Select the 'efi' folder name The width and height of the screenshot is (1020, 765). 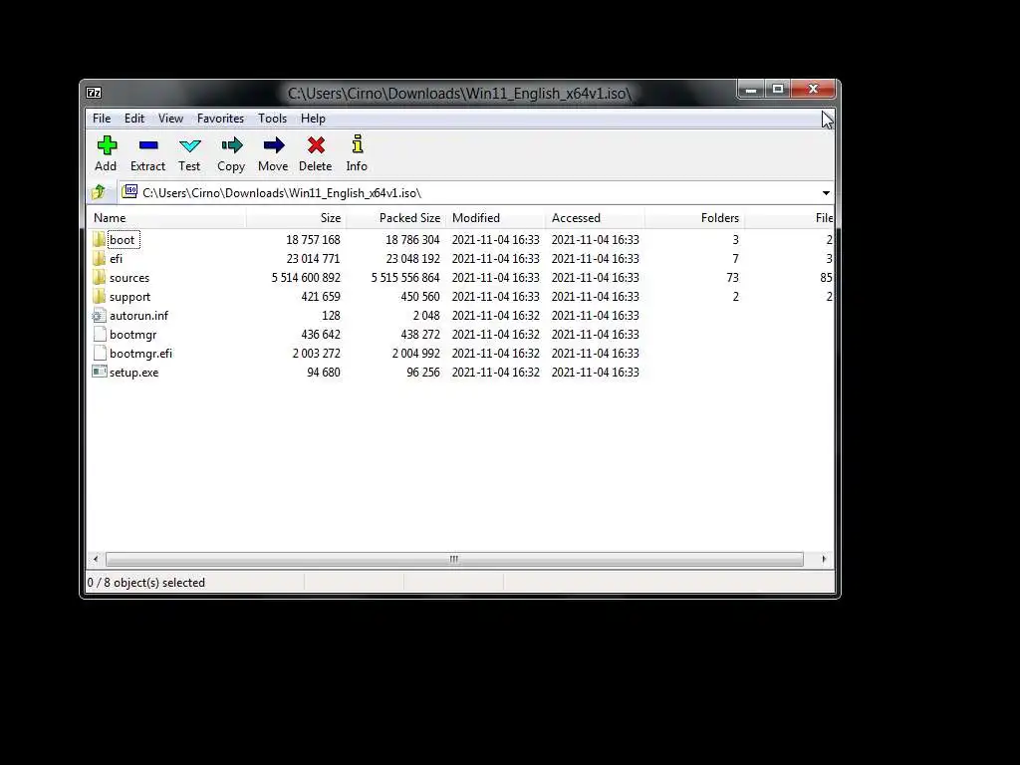point(116,258)
